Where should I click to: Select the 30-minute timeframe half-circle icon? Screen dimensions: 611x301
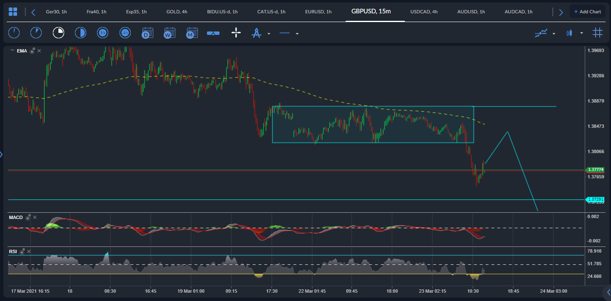point(80,32)
